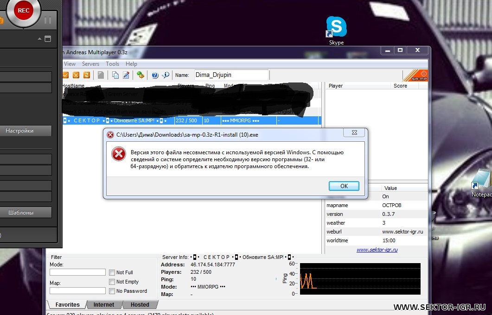The image size is (492, 315).
Task: Open the Servers menu
Action: coord(91,63)
